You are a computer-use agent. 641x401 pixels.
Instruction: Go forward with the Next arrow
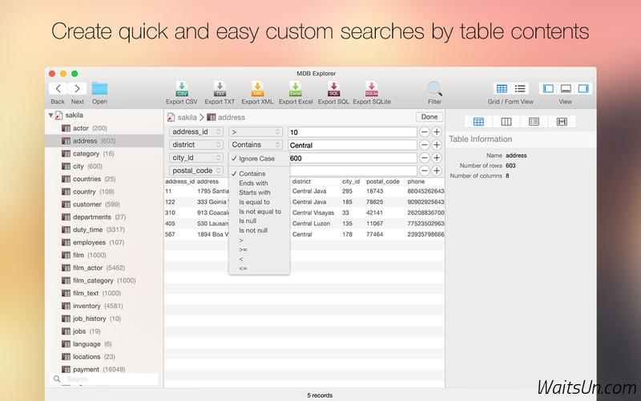pos(77,88)
